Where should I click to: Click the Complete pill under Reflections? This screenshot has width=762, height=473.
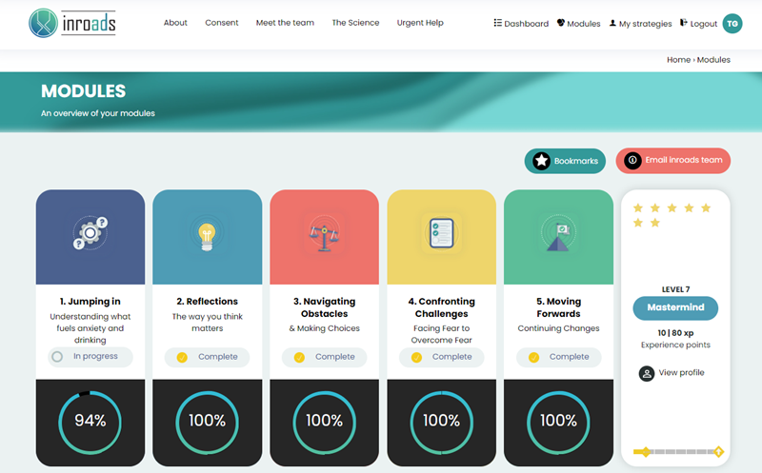click(x=208, y=358)
